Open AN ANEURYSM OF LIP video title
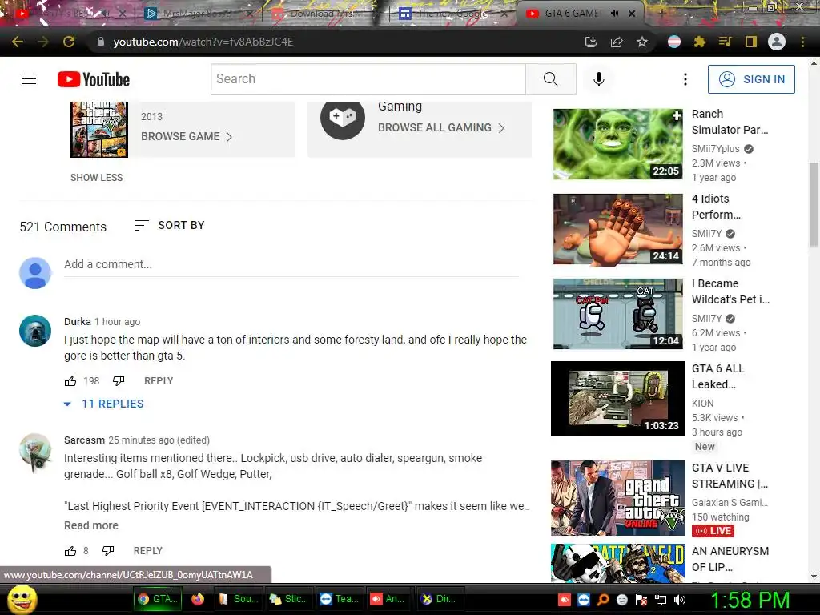The width and height of the screenshot is (820, 615). [730, 559]
